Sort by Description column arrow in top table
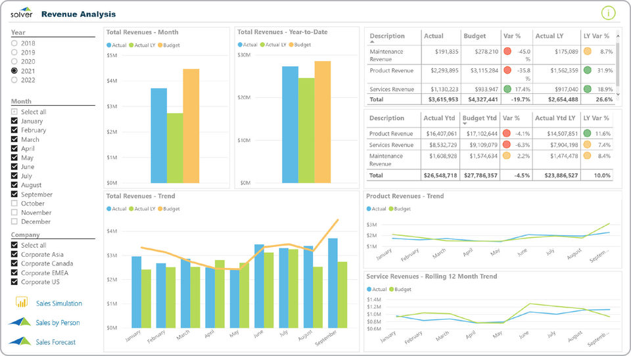Viewport: 631px width, 356px height. click(372, 42)
